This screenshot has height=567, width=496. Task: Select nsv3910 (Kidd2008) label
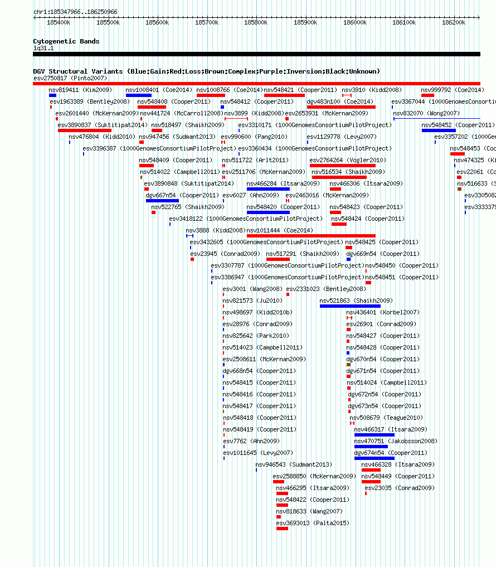coord(372,90)
